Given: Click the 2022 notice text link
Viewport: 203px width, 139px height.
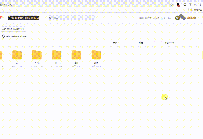Looking at the screenshot, I should click(x=149, y=18).
